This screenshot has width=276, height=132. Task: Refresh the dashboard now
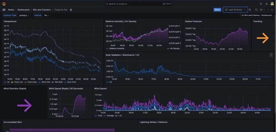pyautogui.click(x=256, y=10)
